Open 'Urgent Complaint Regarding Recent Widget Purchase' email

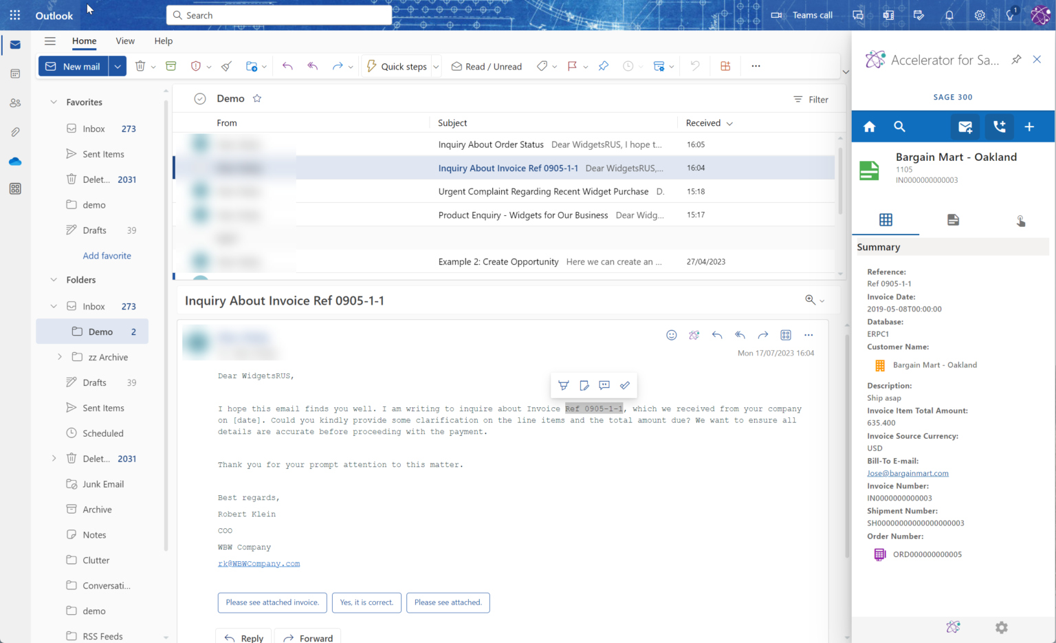coord(503,191)
